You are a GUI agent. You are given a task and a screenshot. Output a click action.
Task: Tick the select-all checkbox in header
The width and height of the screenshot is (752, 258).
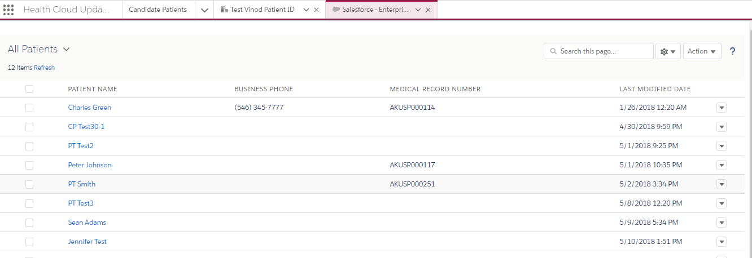coord(29,89)
